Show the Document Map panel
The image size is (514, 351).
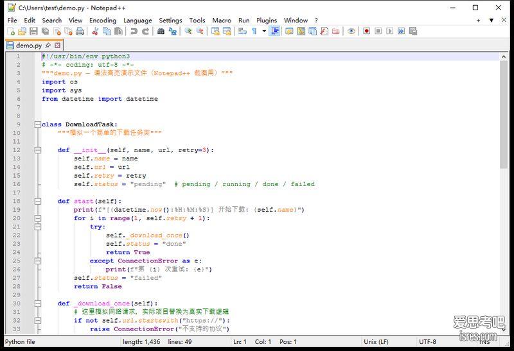point(301,31)
